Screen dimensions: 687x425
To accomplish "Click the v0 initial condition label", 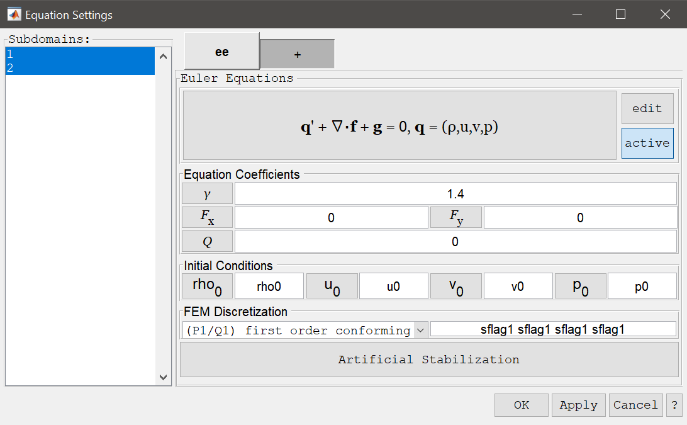I will 456,286.
